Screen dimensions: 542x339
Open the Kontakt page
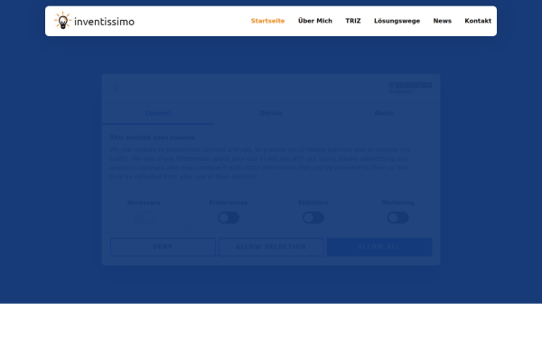pos(478,21)
